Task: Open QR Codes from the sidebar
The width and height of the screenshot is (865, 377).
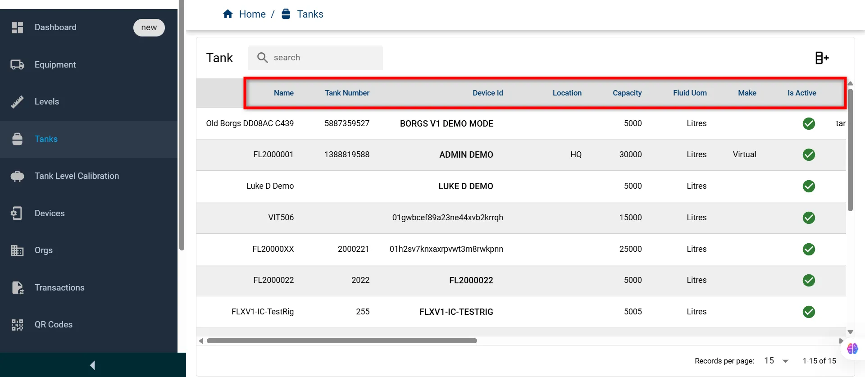Action: click(x=54, y=325)
